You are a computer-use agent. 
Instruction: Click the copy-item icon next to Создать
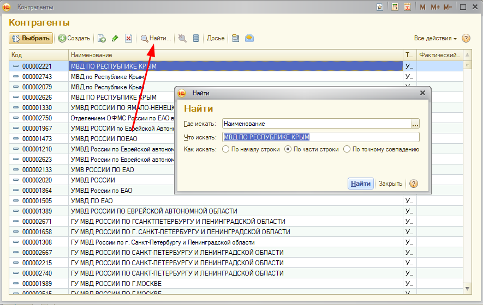tap(102, 38)
